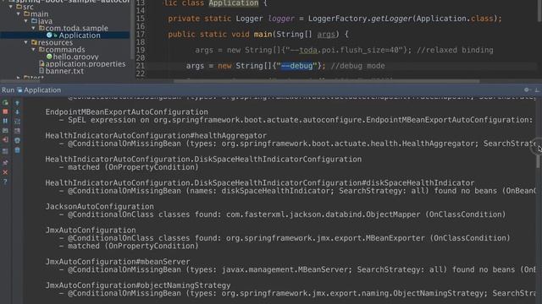Expand the test folder arrow
Image resolution: width=542 pixels, height=304 pixels.
point(19,78)
